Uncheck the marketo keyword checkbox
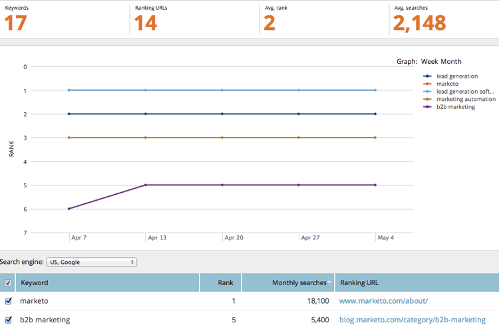 point(8,300)
